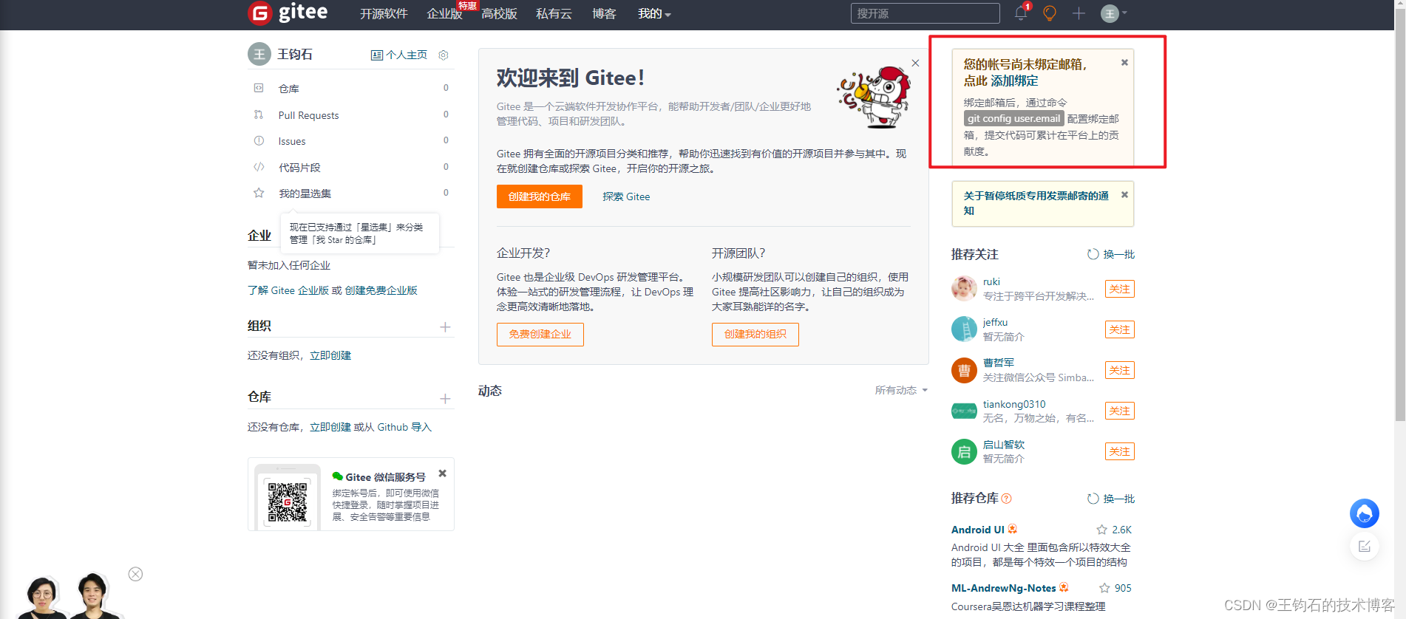Viewport: 1406px width, 619px height.
Task: Open the 所有动态 filter dropdown
Action: [x=901, y=390]
